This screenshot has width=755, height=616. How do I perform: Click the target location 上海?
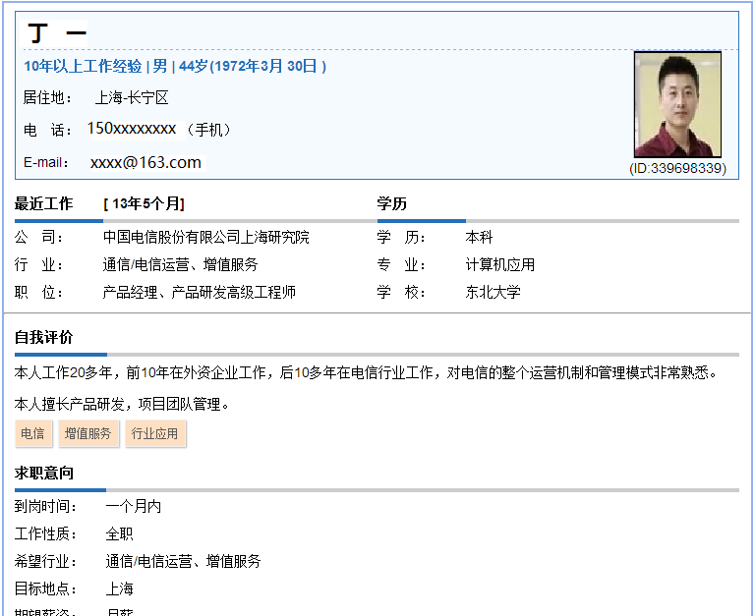coord(119,588)
